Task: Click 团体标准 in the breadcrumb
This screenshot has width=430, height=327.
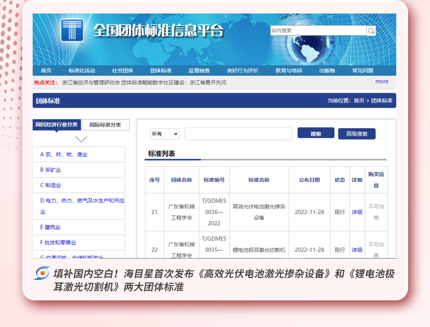Action: tap(382, 101)
